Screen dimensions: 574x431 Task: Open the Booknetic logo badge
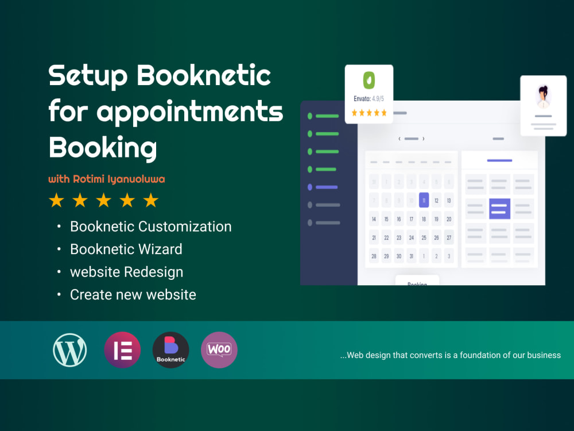click(170, 349)
